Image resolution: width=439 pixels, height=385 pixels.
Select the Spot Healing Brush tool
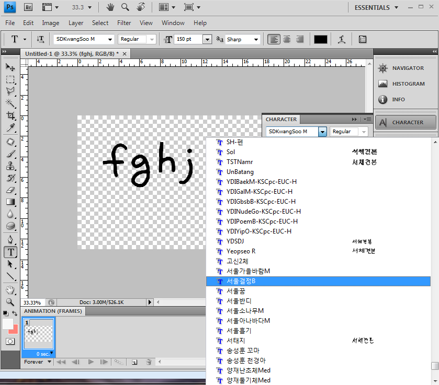(x=10, y=142)
